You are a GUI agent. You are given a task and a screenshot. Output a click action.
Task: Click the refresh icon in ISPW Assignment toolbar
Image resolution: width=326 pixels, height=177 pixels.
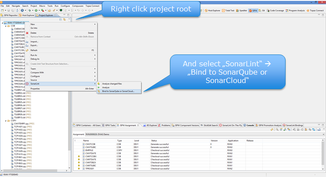point(272,130)
